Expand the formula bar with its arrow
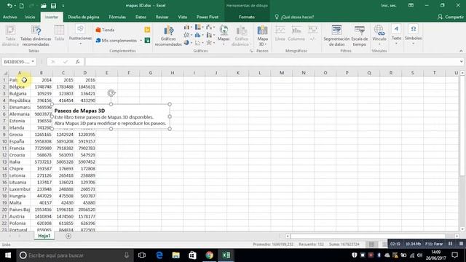 pyautogui.click(x=461, y=62)
